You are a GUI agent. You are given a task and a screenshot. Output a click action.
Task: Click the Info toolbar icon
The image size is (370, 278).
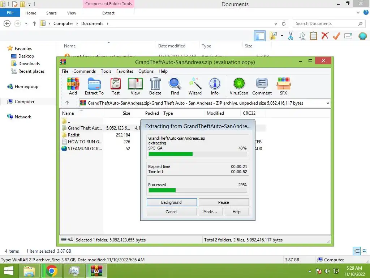pos(215,86)
